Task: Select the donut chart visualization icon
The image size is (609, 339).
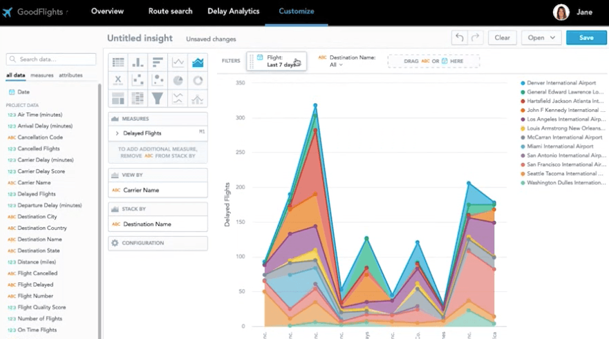Action: tap(198, 80)
